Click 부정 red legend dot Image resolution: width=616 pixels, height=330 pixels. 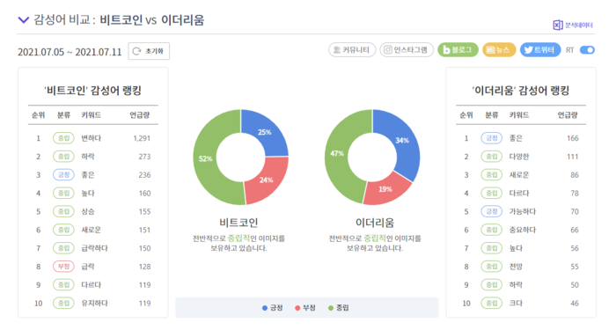point(297,308)
